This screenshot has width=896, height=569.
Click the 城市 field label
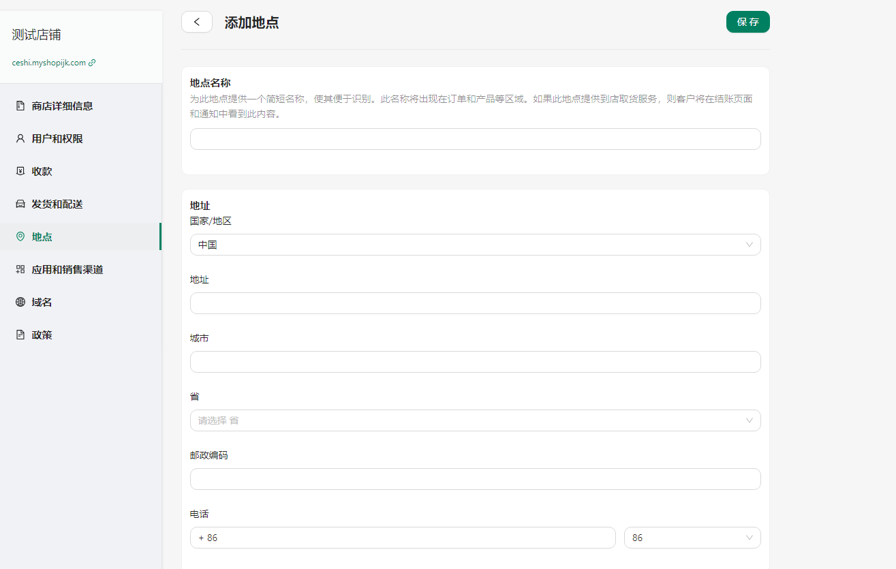200,338
